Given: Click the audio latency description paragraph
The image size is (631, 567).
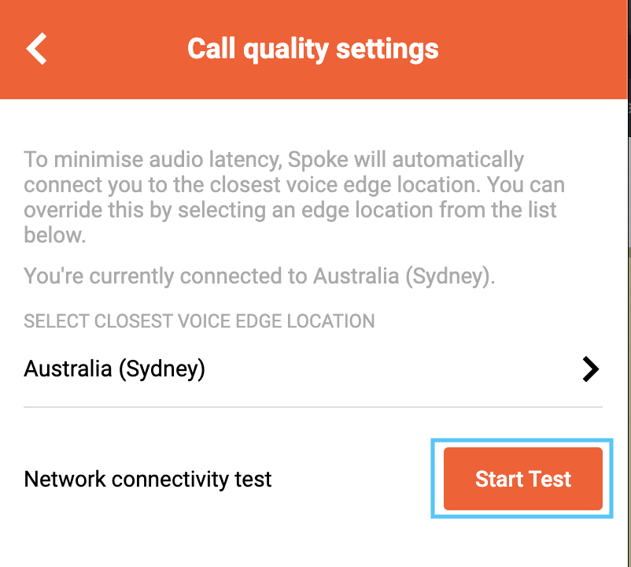Looking at the screenshot, I should tap(293, 197).
